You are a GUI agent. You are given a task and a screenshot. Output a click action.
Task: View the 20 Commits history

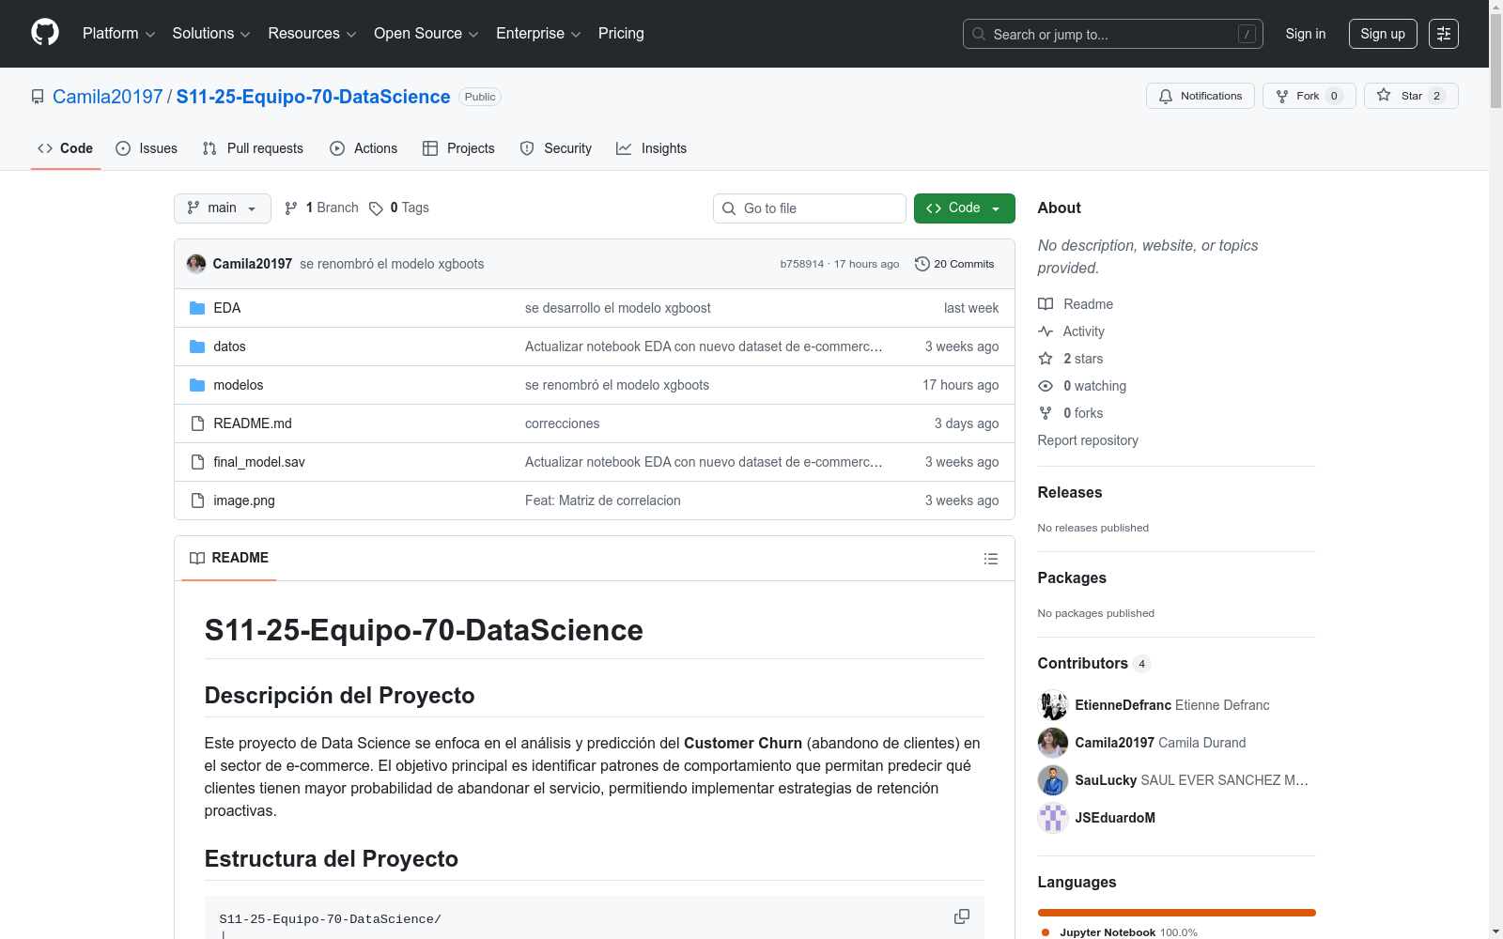point(954,264)
